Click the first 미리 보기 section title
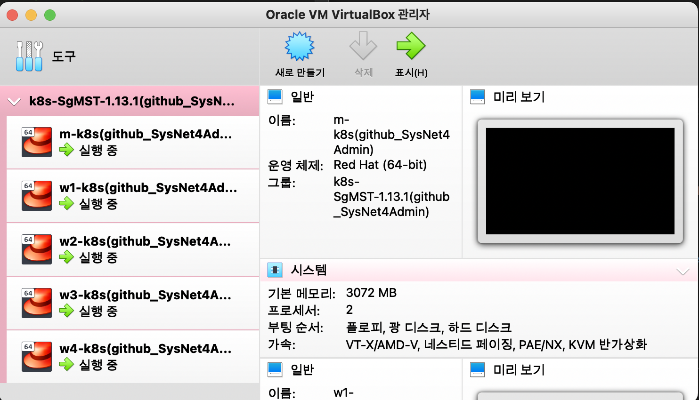Viewport: 699px width, 400px height. point(519,97)
